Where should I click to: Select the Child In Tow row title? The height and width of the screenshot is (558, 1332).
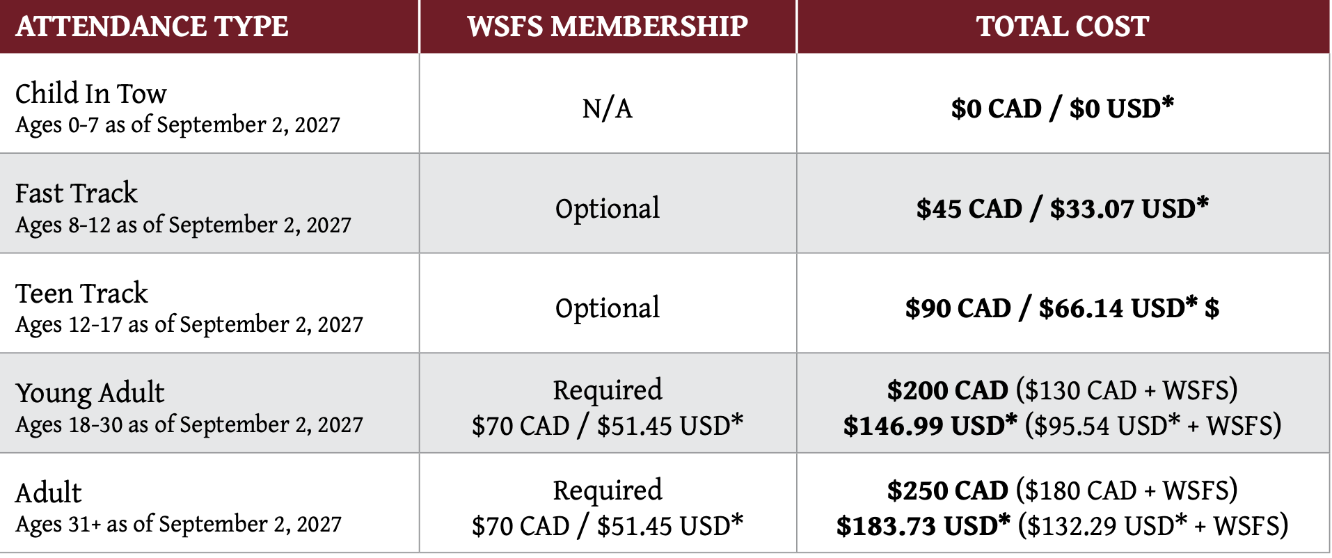coord(91,94)
